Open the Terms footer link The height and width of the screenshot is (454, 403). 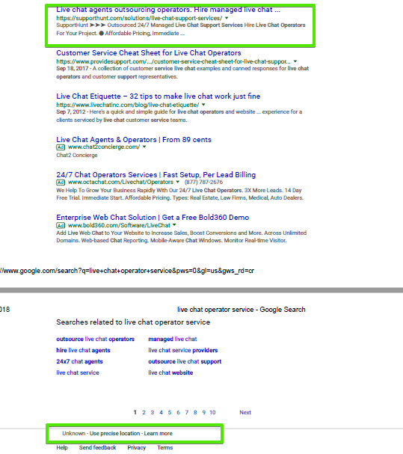tap(165, 447)
